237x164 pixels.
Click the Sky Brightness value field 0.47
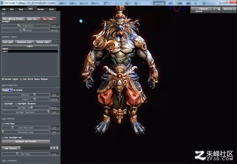coord(55,26)
